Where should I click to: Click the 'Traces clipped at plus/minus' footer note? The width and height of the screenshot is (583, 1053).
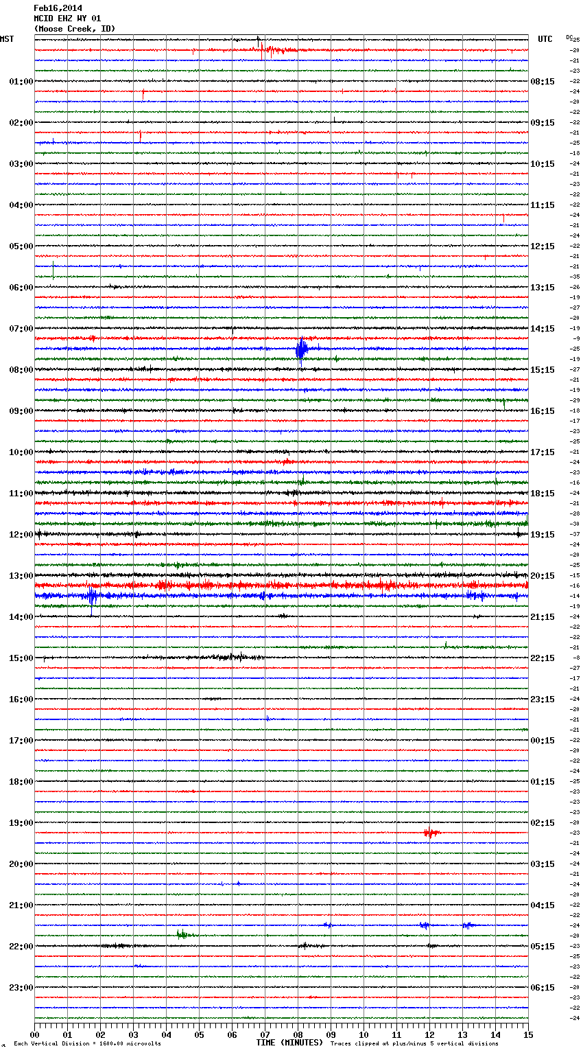(x=414, y=1043)
